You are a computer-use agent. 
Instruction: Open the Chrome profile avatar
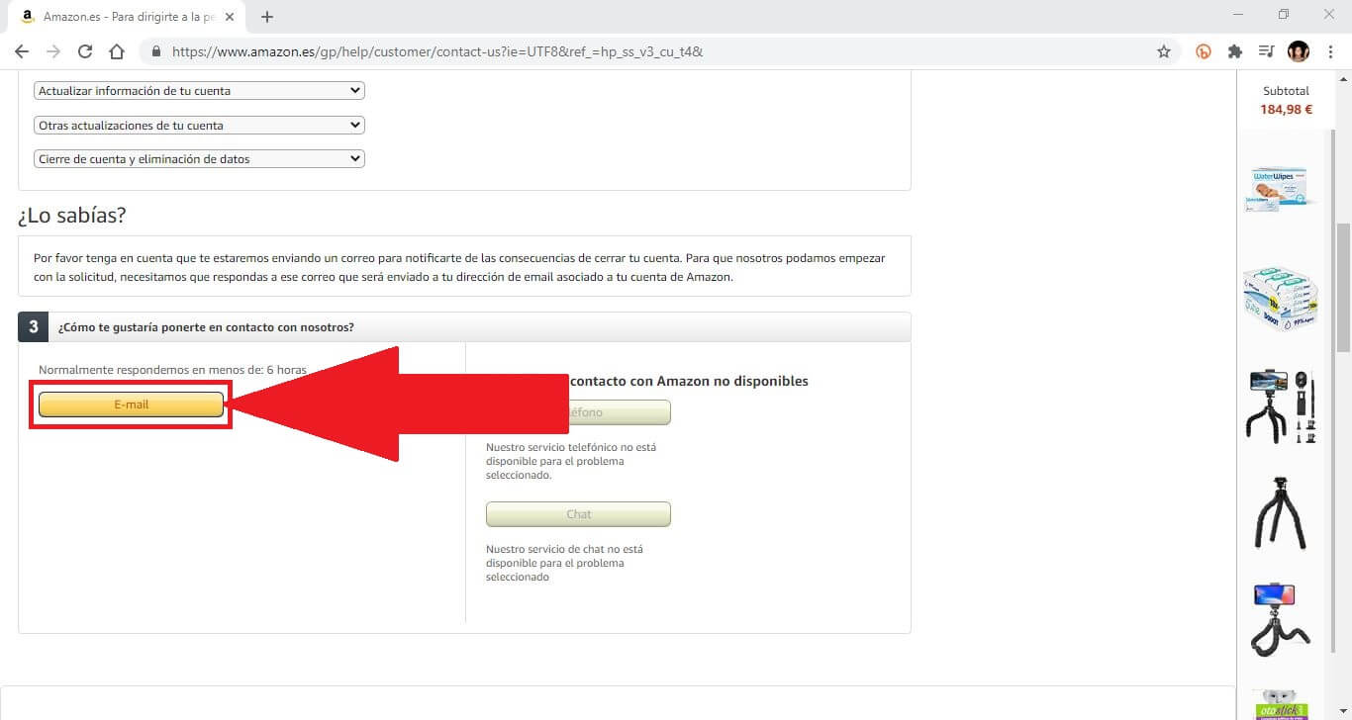click(1298, 51)
